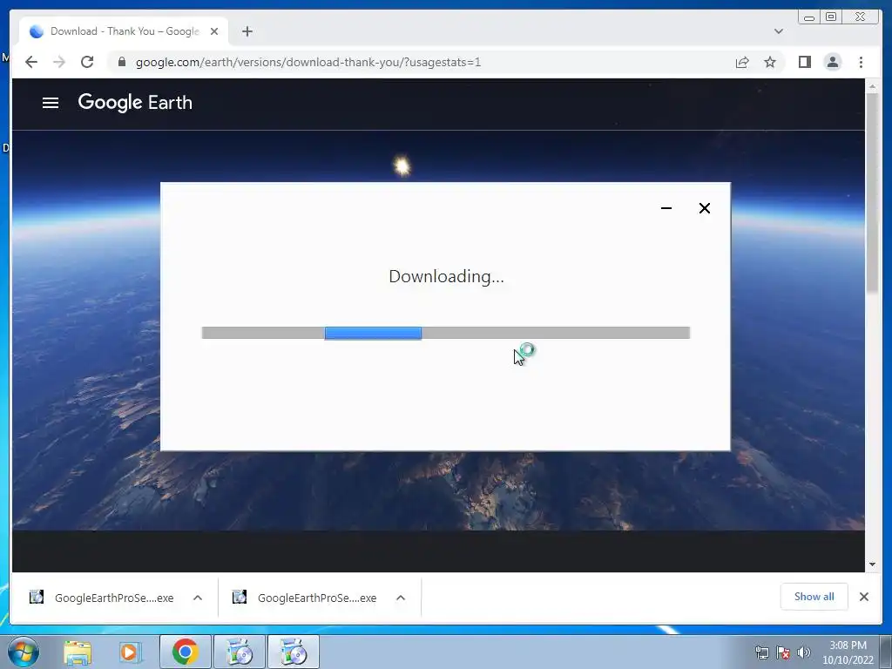This screenshot has width=892, height=669.
Task: Click the show desktop button
Action: coord(886,652)
